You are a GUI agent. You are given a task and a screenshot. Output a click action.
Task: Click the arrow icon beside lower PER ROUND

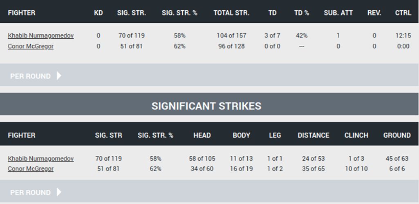[59, 192]
